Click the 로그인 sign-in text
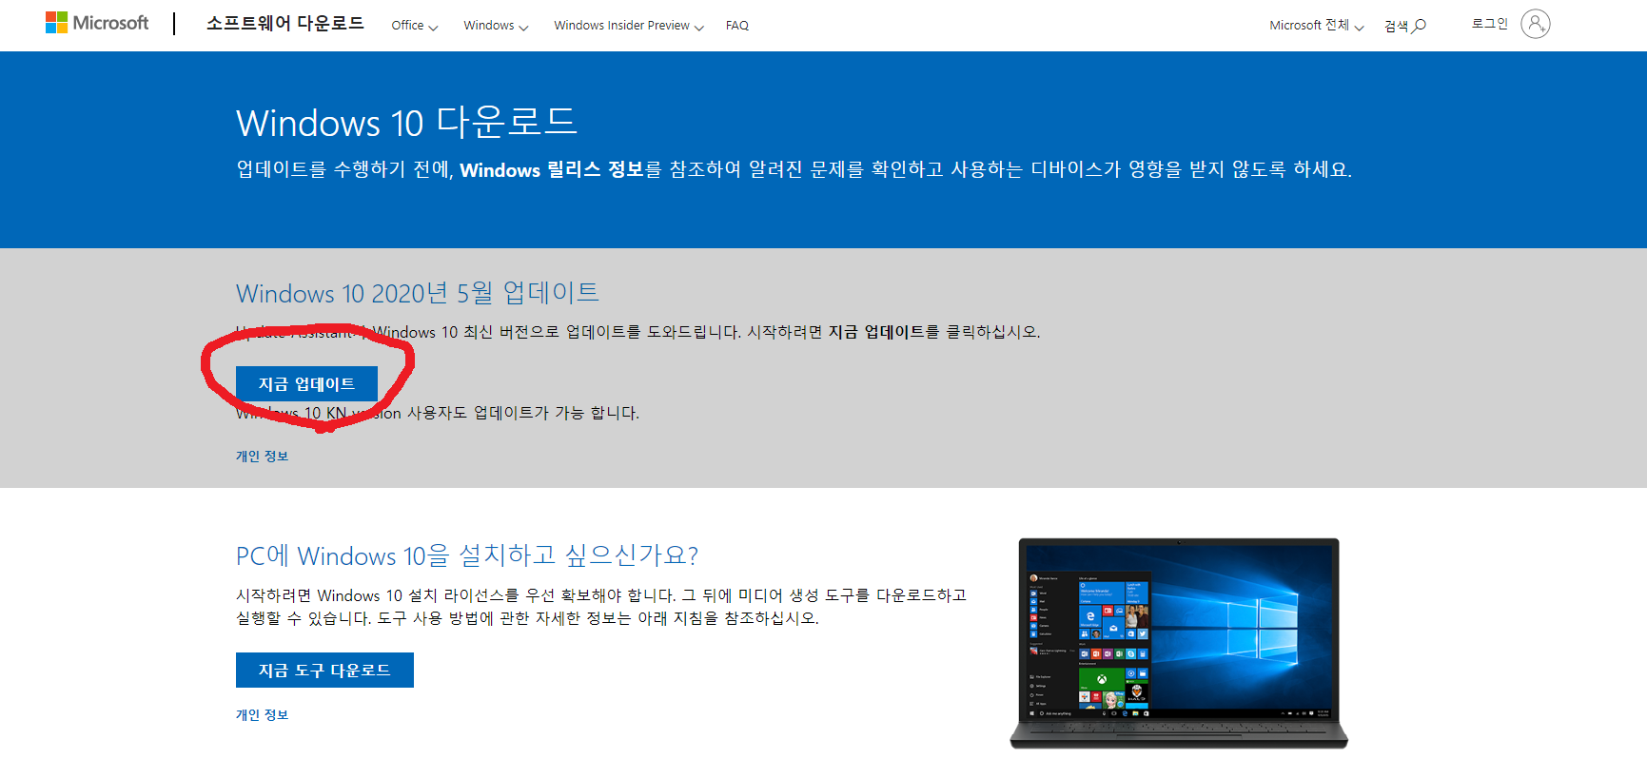This screenshot has height=759, width=1647. point(1490,24)
